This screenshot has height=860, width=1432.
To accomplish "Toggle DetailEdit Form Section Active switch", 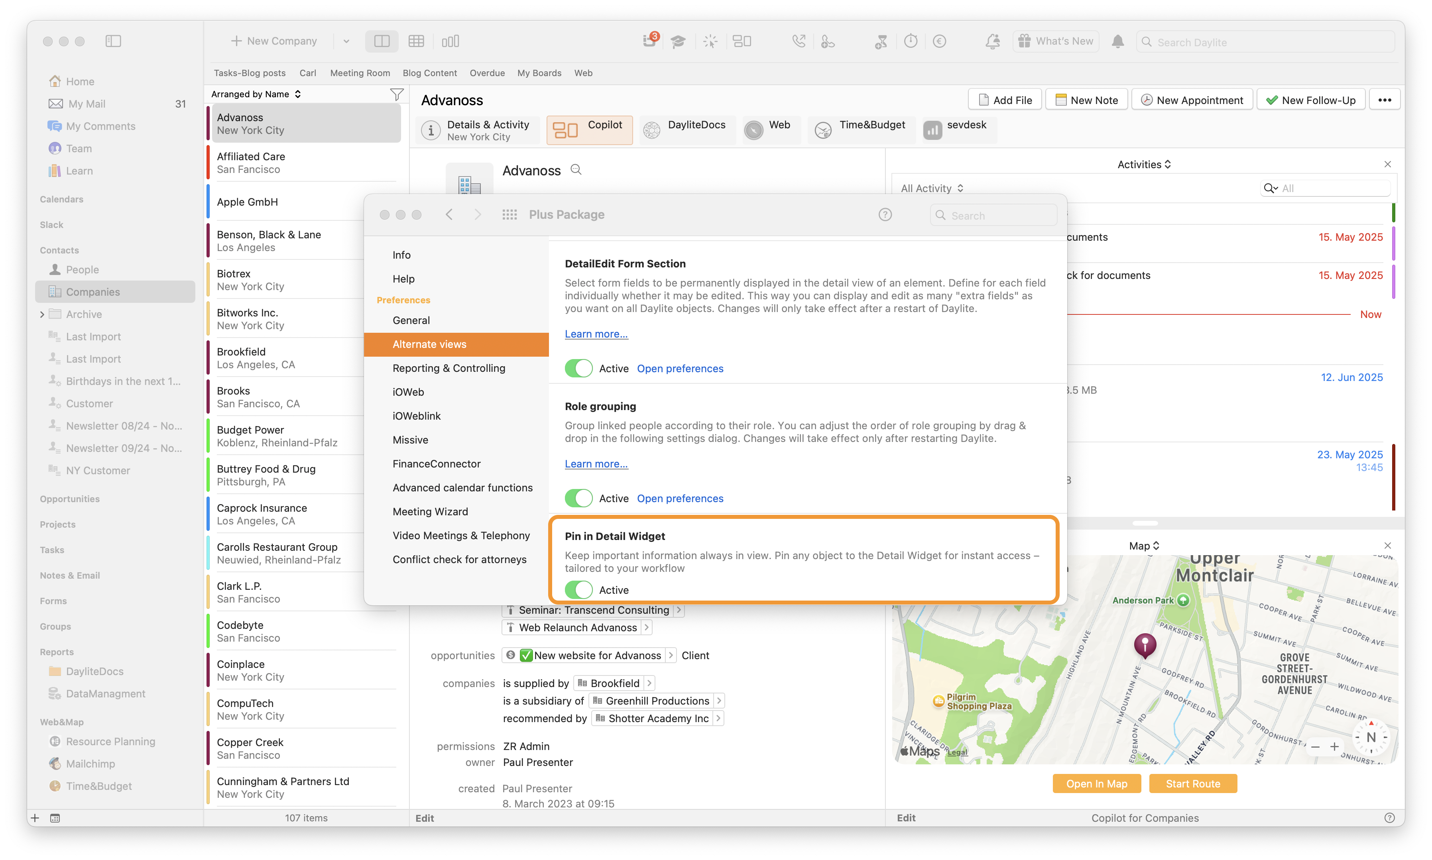I will click(x=578, y=369).
